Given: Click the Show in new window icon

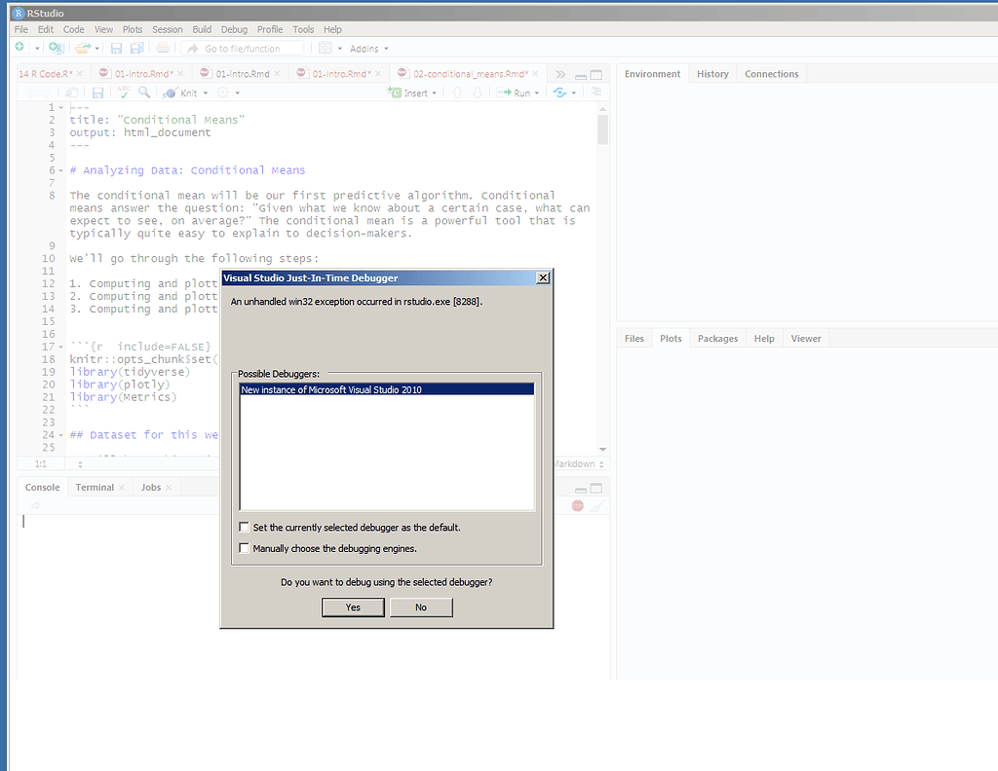Looking at the screenshot, I should point(72,92).
